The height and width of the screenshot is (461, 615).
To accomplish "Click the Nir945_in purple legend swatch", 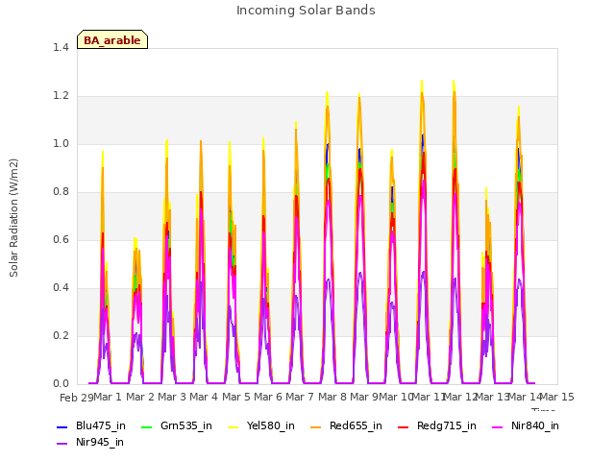I will 61,444.
